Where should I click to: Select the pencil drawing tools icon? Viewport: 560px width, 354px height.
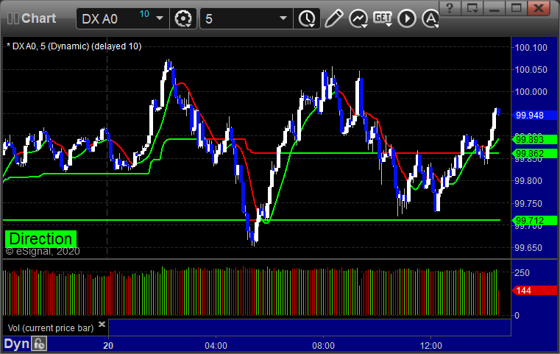click(333, 18)
